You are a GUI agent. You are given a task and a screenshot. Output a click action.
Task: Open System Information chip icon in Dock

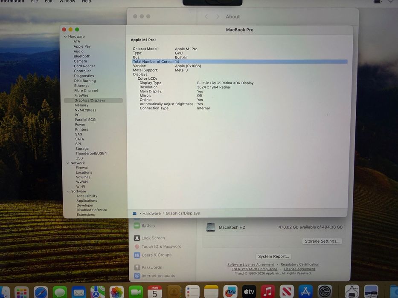[352, 292]
